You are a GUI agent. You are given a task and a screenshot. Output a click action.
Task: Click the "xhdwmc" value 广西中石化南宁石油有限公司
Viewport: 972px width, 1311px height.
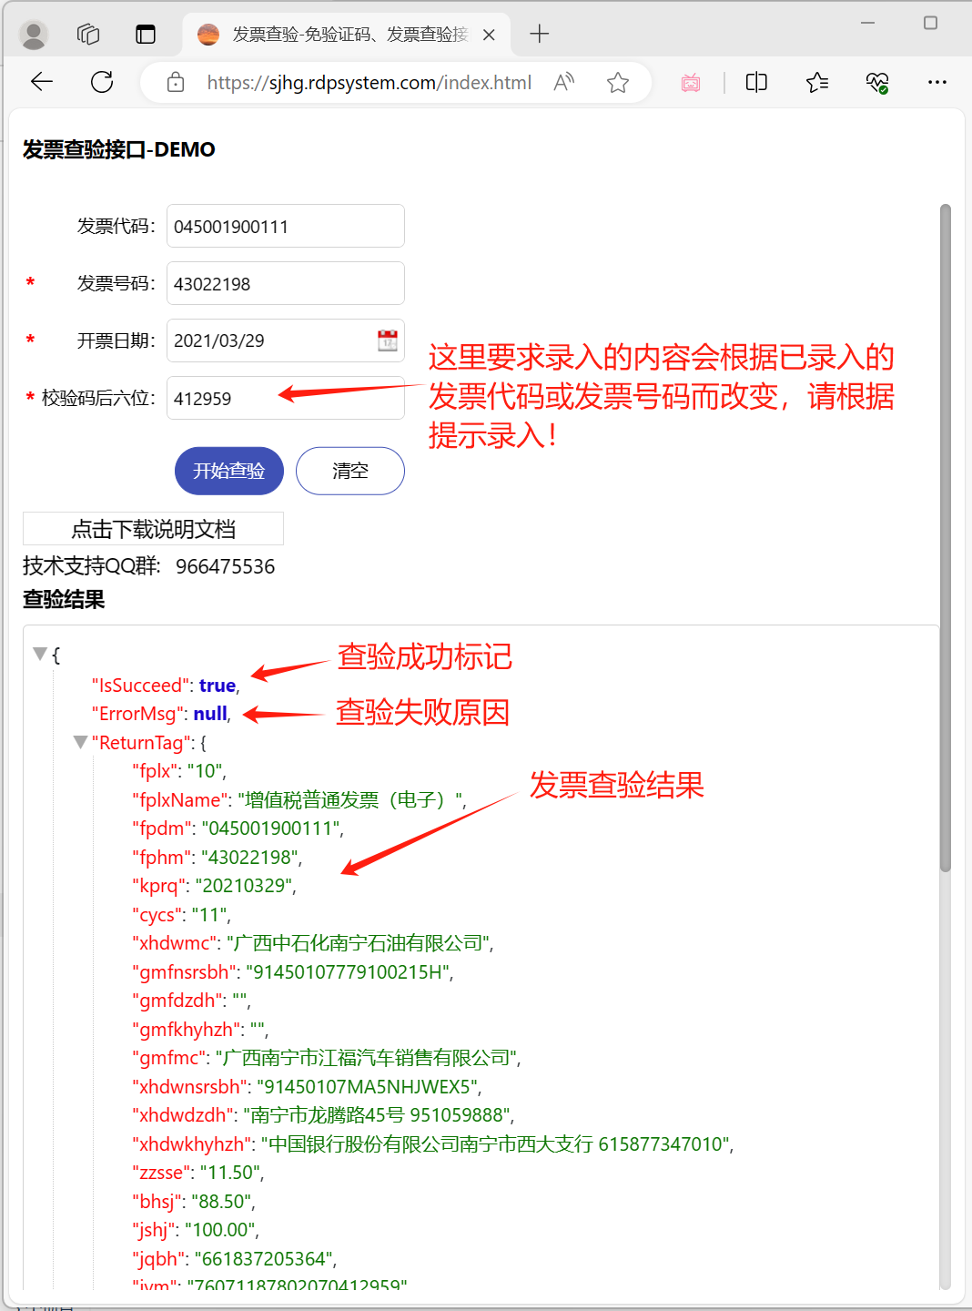pyautogui.click(x=359, y=943)
